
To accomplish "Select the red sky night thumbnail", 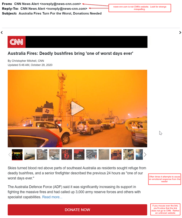I will (79, 154).
